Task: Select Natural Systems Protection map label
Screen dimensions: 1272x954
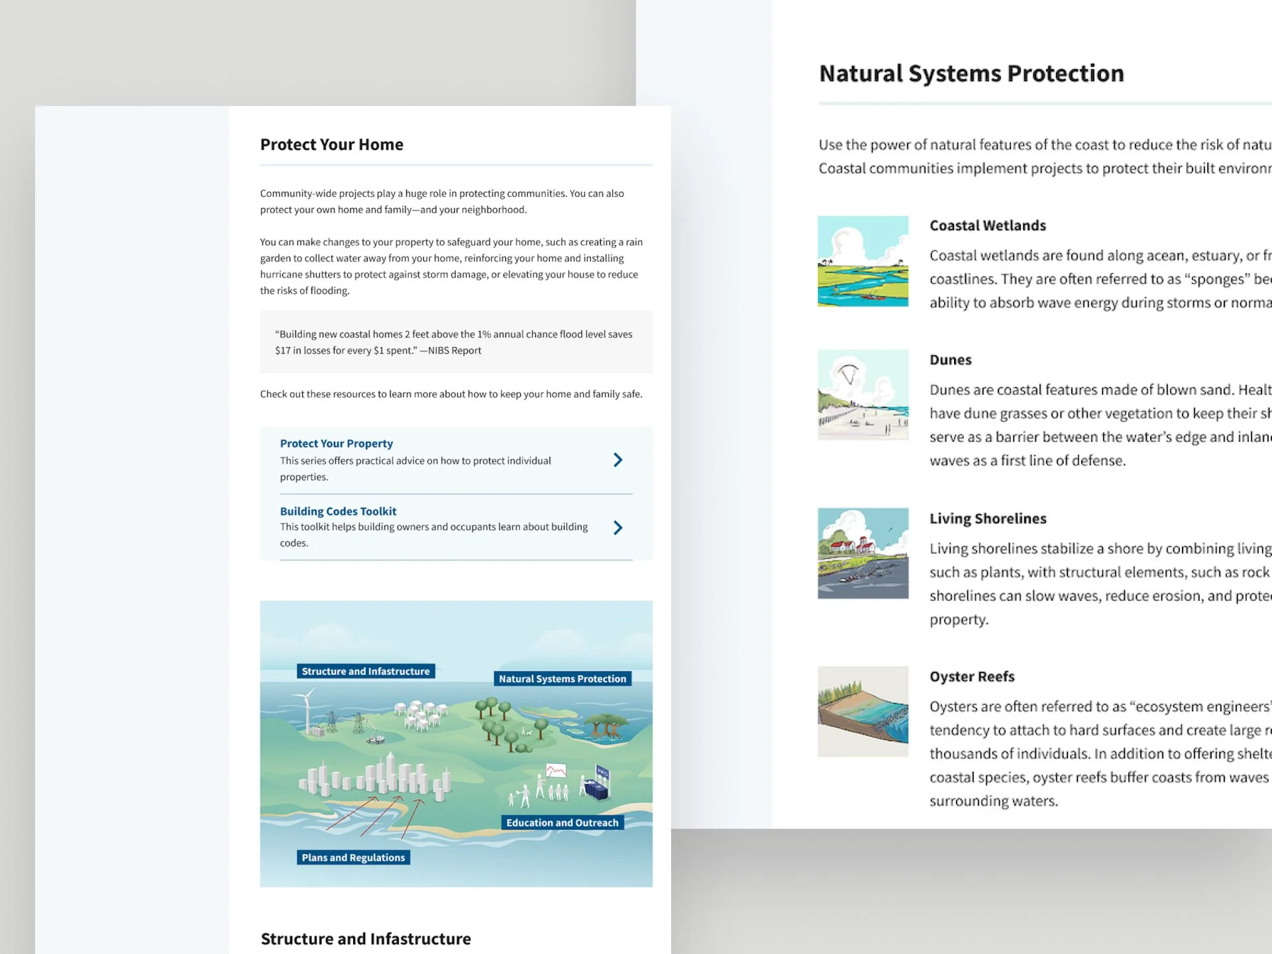Action: [x=562, y=678]
